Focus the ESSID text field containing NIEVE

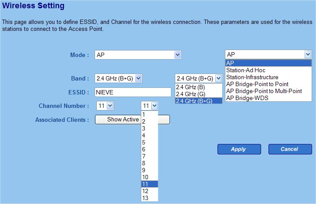pyautogui.click(x=133, y=92)
